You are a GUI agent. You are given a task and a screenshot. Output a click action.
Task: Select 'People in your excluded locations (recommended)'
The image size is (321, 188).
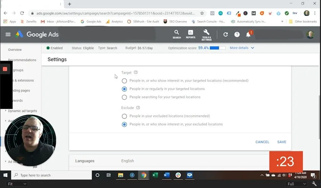(x=124, y=116)
